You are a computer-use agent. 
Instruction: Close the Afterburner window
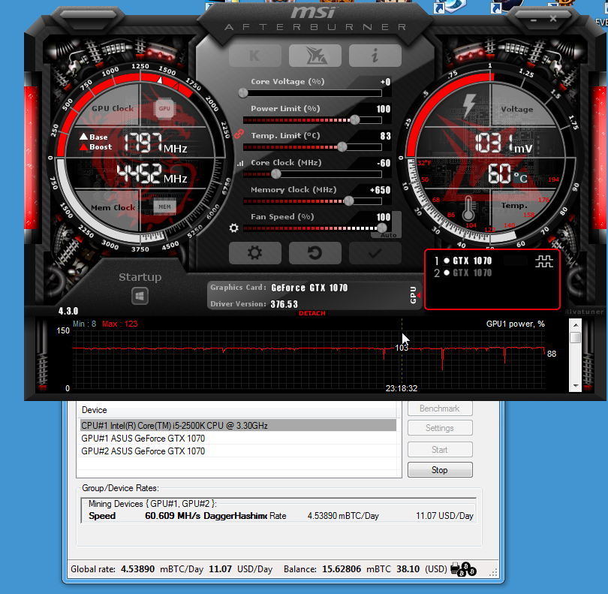(553, 19)
